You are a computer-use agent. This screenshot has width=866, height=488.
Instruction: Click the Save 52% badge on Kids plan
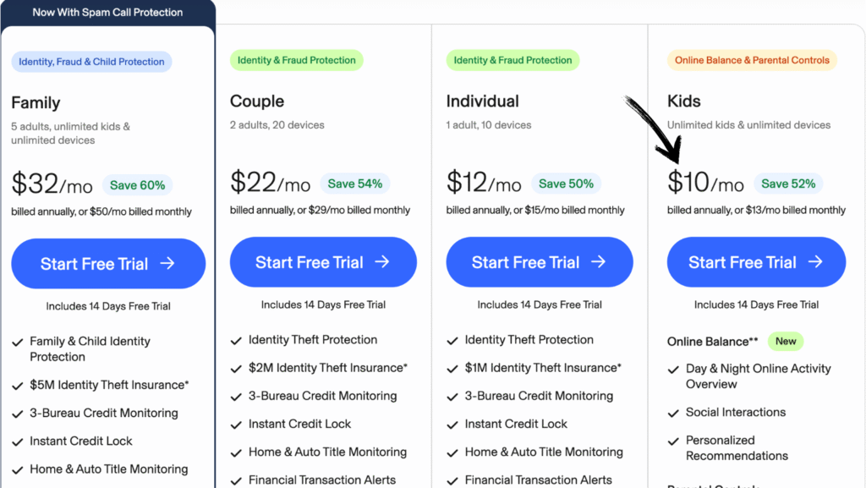(788, 184)
